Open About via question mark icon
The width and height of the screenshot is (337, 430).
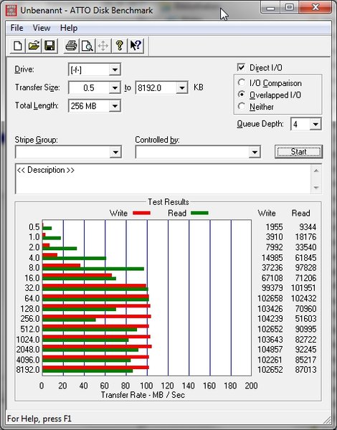pyautogui.click(x=119, y=46)
